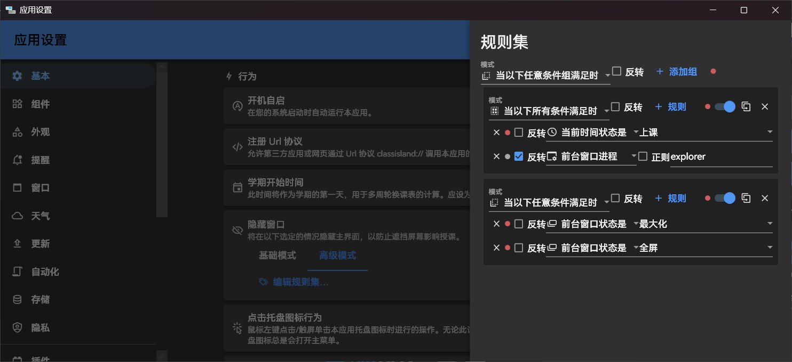Click the 隐藏窗口 crossed-eye icon
Screen dimensions: 792x362
(x=237, y=230)
